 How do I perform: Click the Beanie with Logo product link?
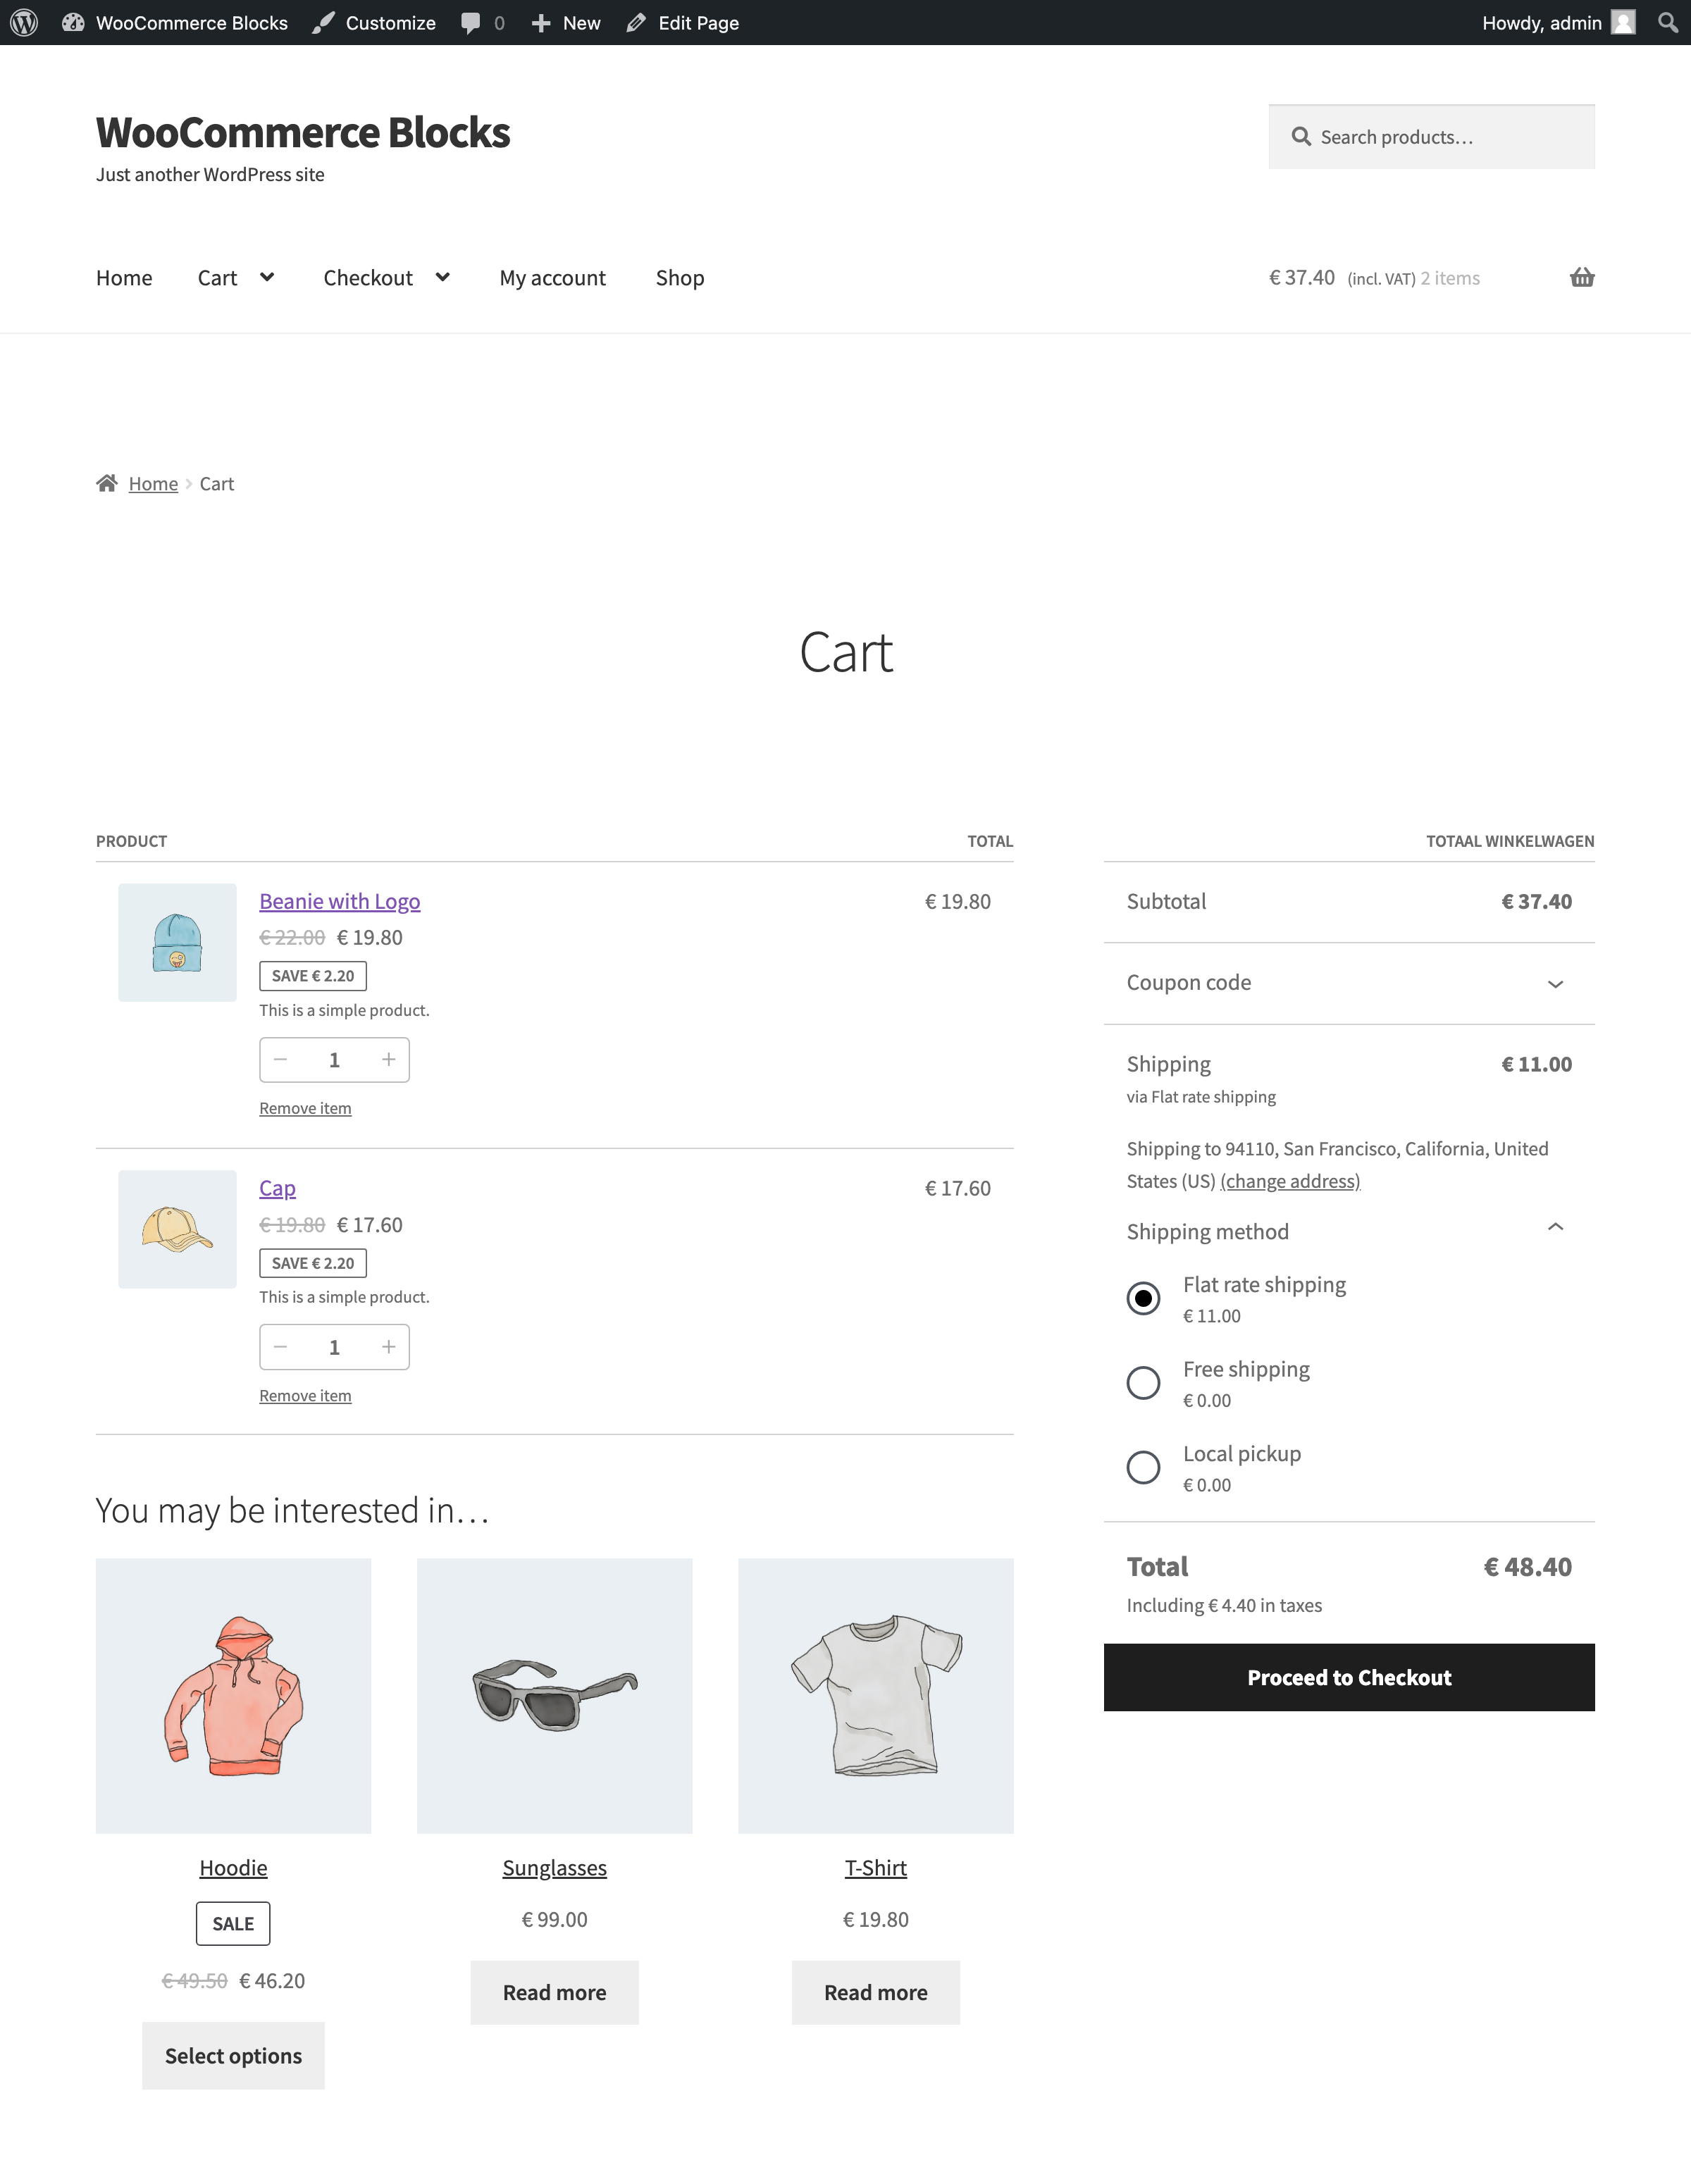click(339, 900)
